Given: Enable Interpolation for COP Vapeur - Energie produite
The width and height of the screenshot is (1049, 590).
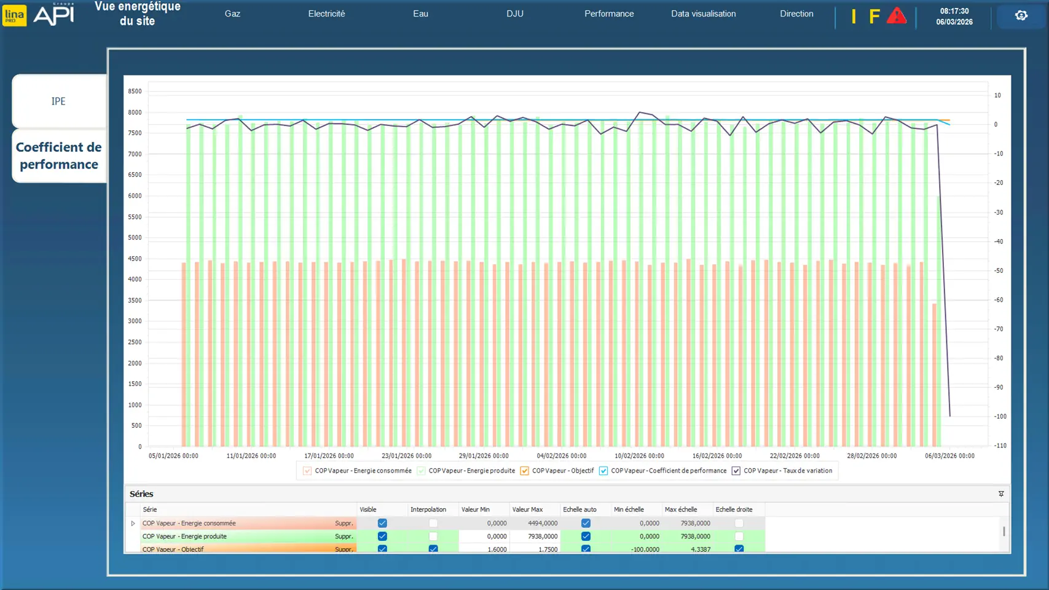Looking at the screenshot, I should (433, 537).
